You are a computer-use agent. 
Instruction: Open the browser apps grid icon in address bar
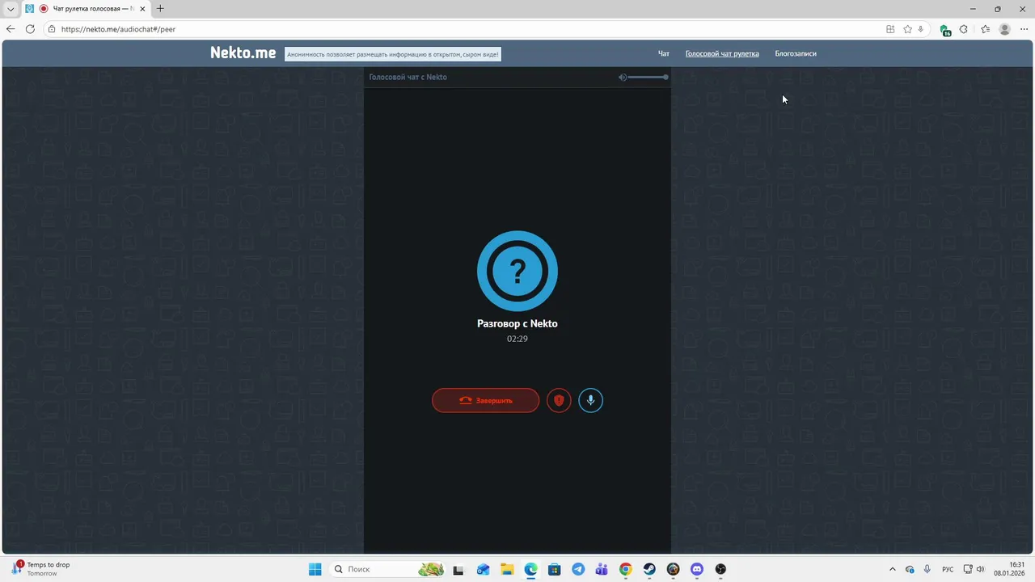(x=890, y=29)
